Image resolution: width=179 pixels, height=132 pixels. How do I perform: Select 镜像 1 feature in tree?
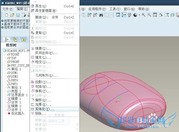14,99
